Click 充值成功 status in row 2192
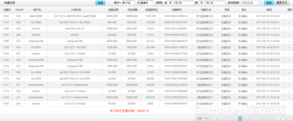The height and width of the screenshot is (121, 293). 226,16
